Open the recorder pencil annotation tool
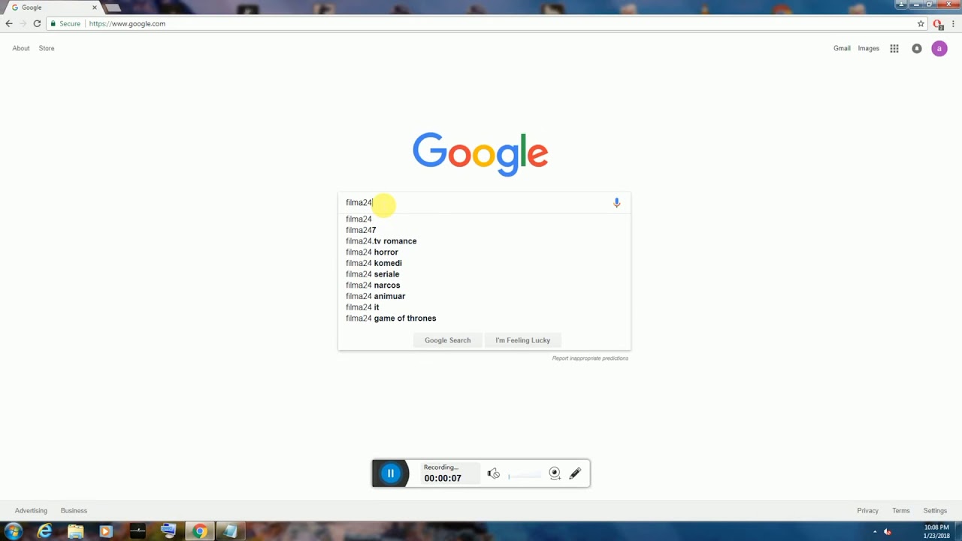Screen dimensions: 962x541 pyautogui.click(x=575, y=473)
